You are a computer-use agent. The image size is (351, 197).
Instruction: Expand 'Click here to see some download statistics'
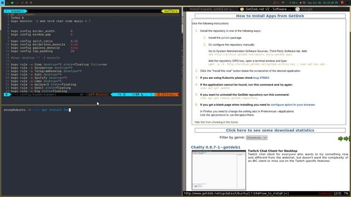coord(270,130)
